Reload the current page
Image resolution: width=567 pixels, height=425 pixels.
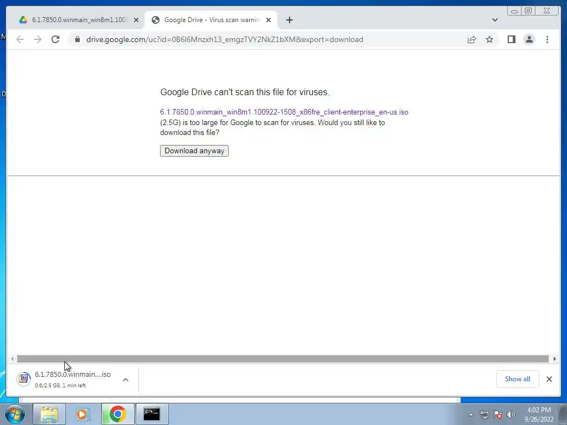click(x=55, y=39)
